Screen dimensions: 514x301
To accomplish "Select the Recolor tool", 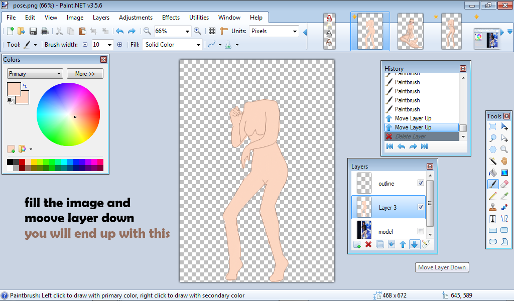I will pos(504,207).
